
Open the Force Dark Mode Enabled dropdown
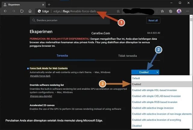tap(145, 72)
